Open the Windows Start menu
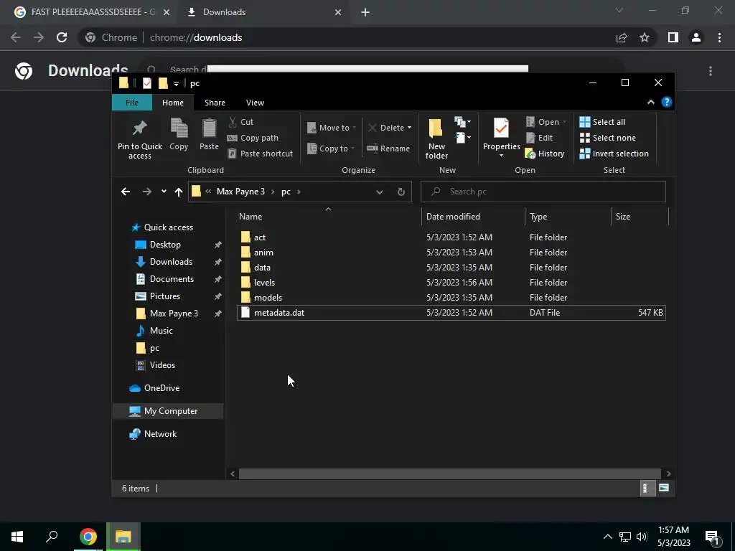 (17, 537)
